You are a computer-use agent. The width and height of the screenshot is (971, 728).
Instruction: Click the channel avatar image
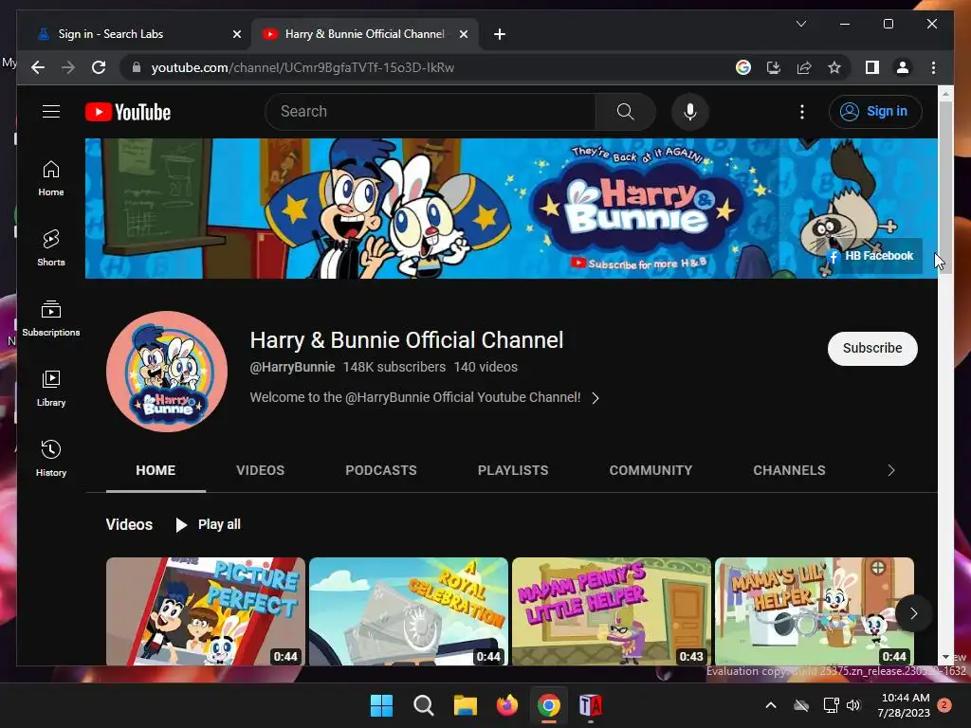pos(167,372)
